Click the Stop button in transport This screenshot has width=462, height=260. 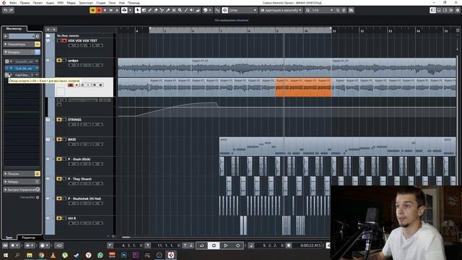(214, 246)
